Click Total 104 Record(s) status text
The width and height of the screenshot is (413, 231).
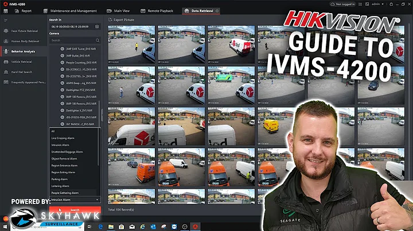coord(121,210)
